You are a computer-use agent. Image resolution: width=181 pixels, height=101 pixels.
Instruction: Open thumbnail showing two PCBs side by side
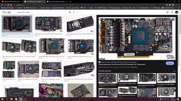(x=19, y=47)
